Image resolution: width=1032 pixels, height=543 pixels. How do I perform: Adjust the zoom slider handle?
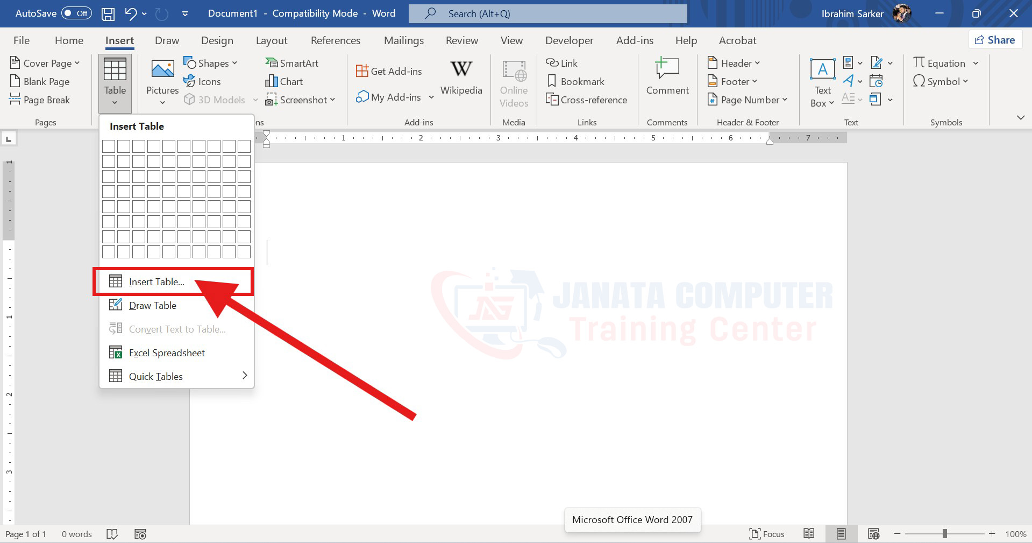click(x=944, y=534)
